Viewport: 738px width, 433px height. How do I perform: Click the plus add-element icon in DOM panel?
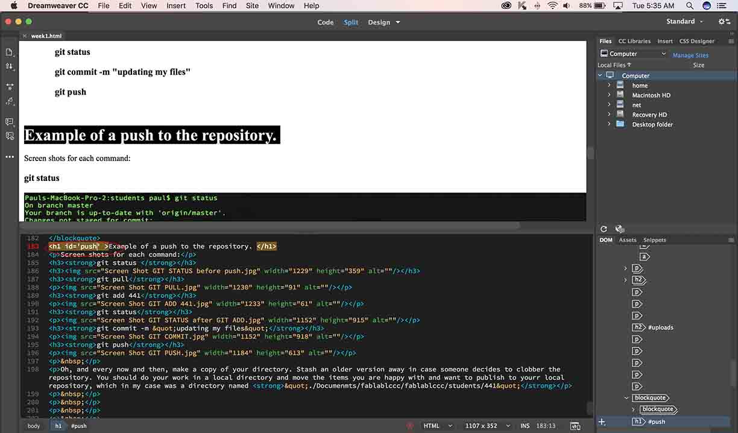(x=602, y=422)
